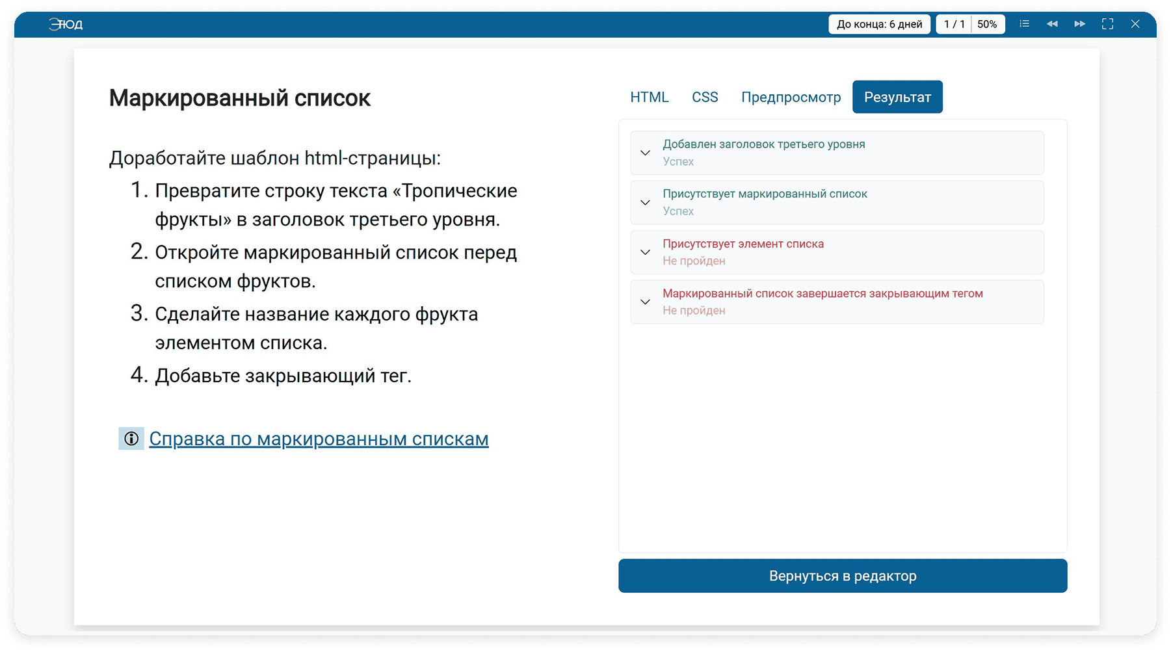Open the "Справка по маркированным спискам" link
The width and height of the screenshot is (1171, 652).
click(319, 439)
